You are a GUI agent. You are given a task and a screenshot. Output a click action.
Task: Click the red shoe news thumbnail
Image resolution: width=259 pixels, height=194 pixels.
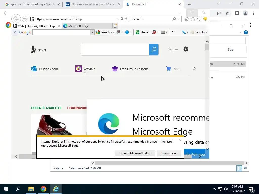pos(59,125)
